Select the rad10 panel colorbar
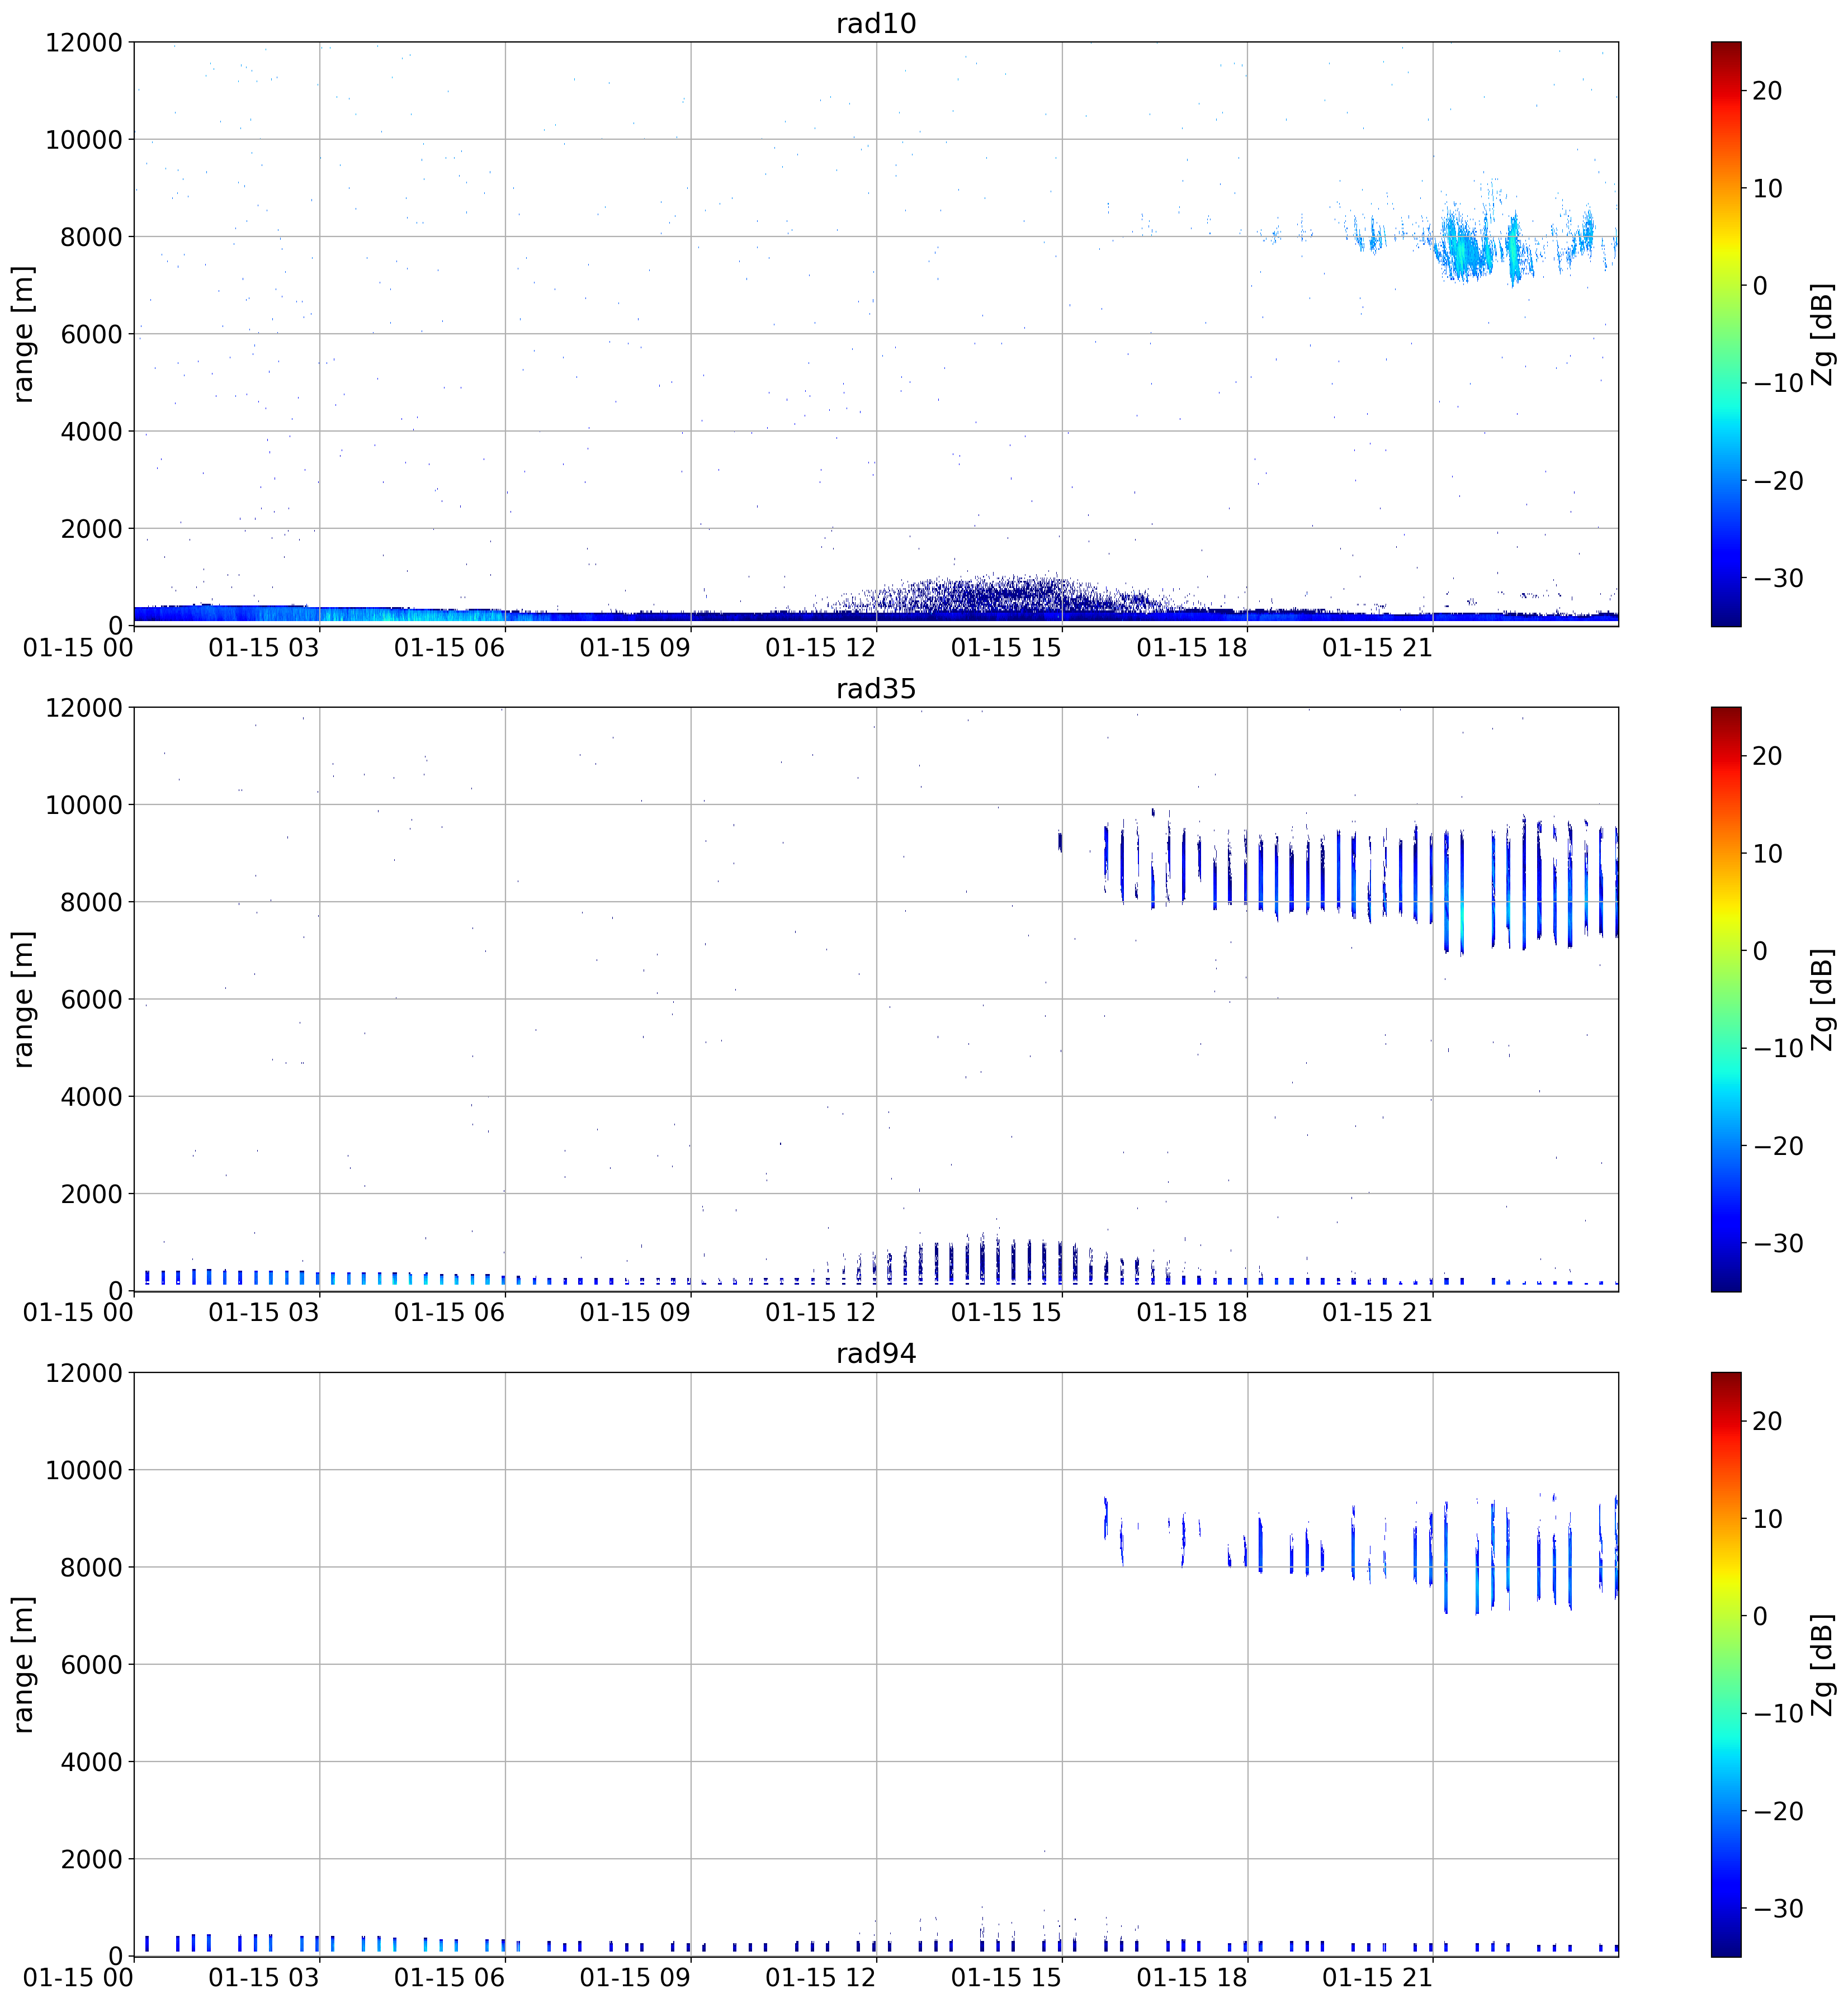 1726,334
